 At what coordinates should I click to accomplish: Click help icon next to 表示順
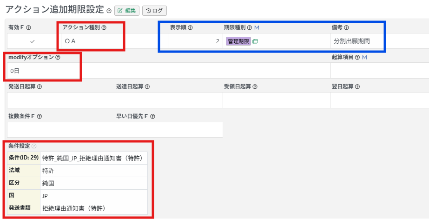point(190,28)
